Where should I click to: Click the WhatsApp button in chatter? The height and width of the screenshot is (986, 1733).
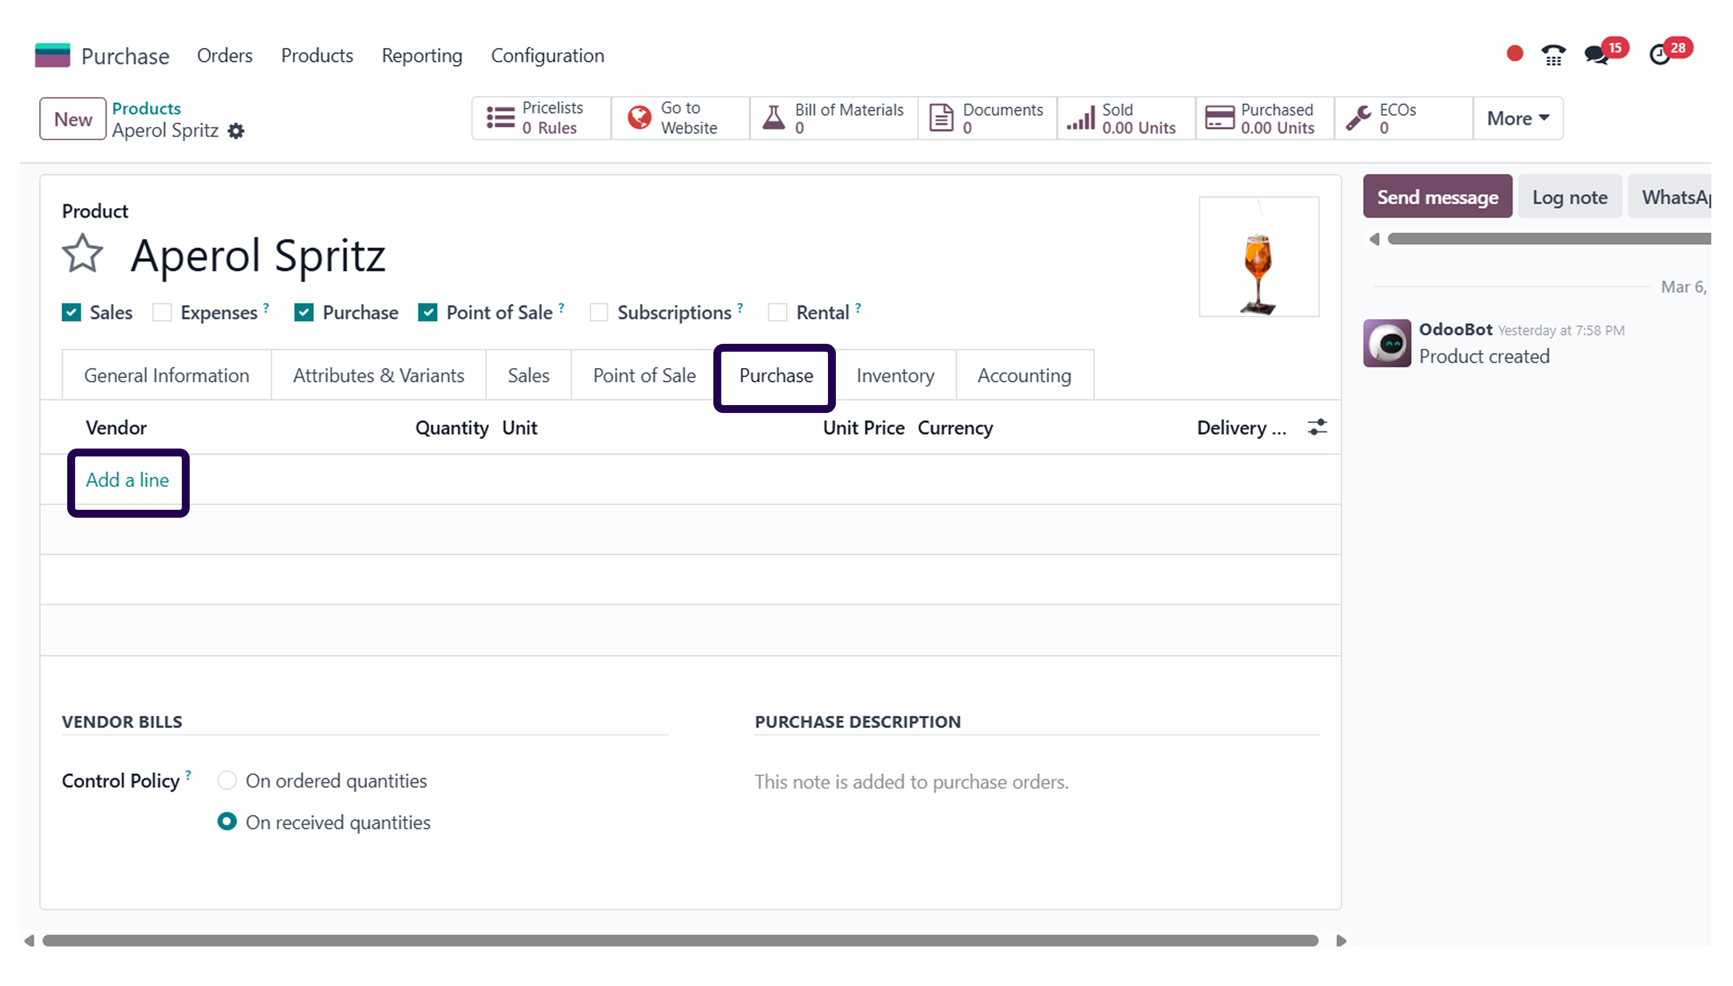pyautogui.click(x=1669, y=197)
